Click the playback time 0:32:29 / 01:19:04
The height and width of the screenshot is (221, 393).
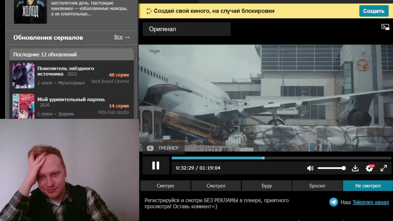198,168
